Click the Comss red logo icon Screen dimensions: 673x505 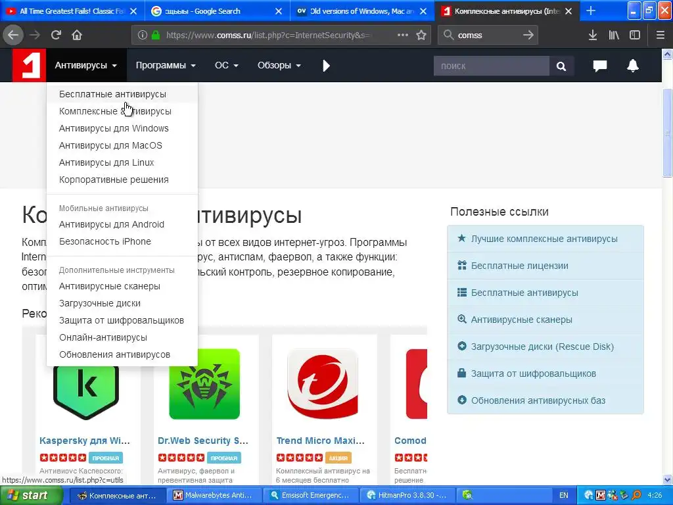(29, 65)
